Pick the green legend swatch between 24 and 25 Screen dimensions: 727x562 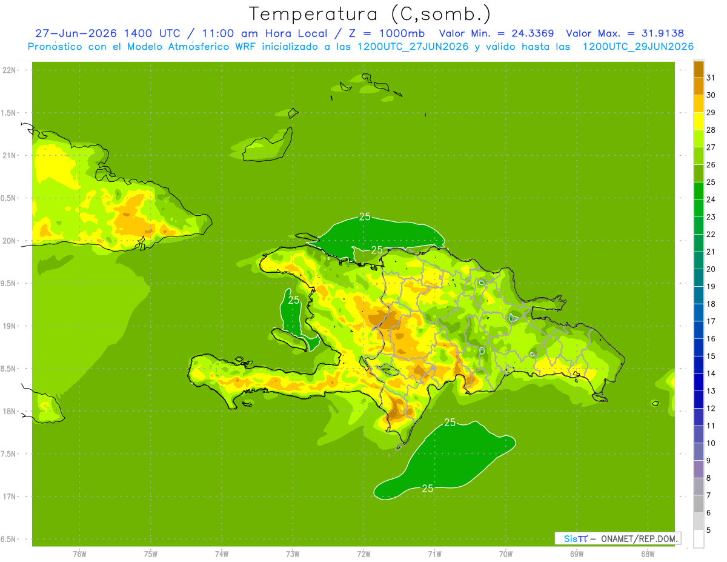click(x=699, y=190)
